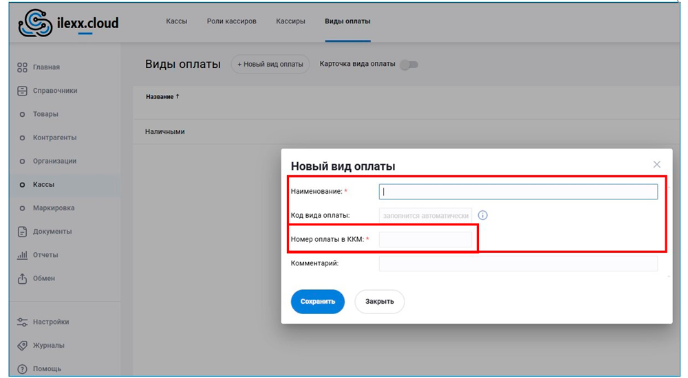Open the Отчеты chart icon
688x378 pixels.
pyautogui.click(x=22, y=255)
